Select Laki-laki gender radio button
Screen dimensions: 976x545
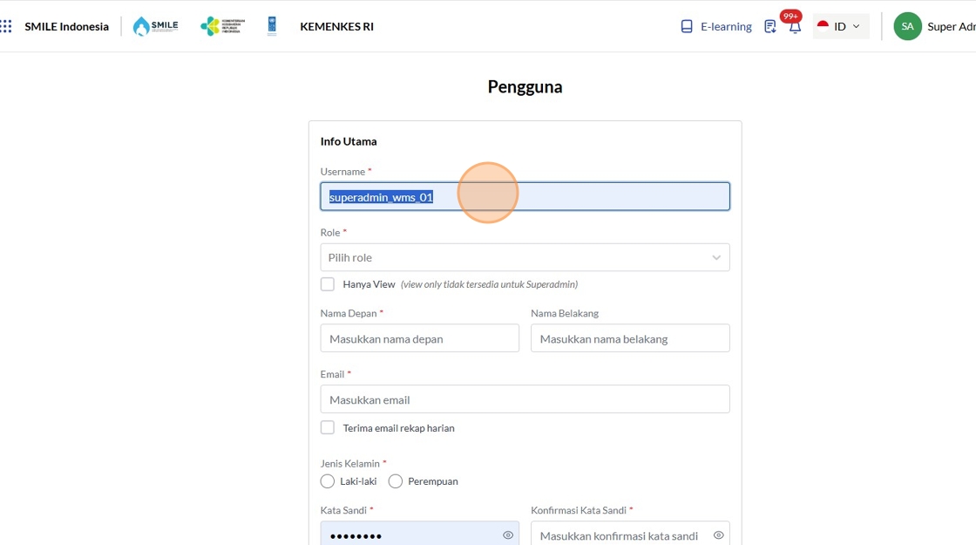pyautogui.click(x=328, y=481)
